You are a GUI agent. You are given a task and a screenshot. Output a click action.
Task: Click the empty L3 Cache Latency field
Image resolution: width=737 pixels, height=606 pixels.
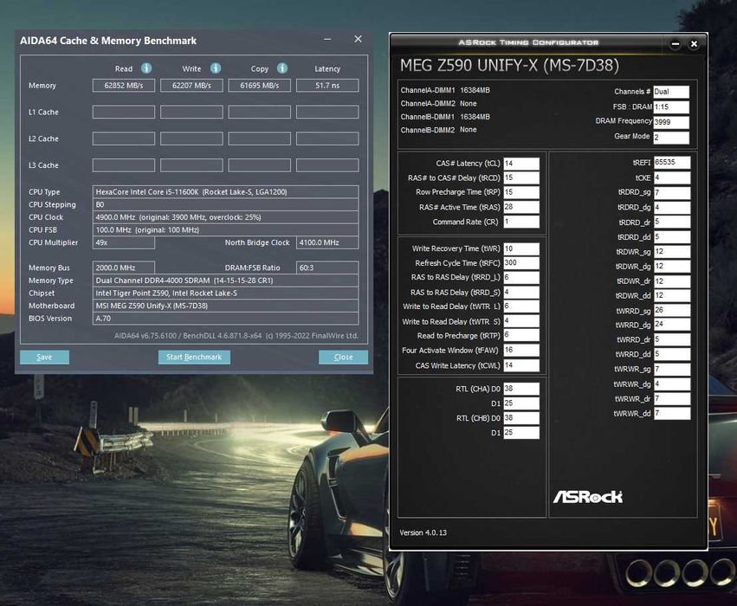click(x=327, y=165)
